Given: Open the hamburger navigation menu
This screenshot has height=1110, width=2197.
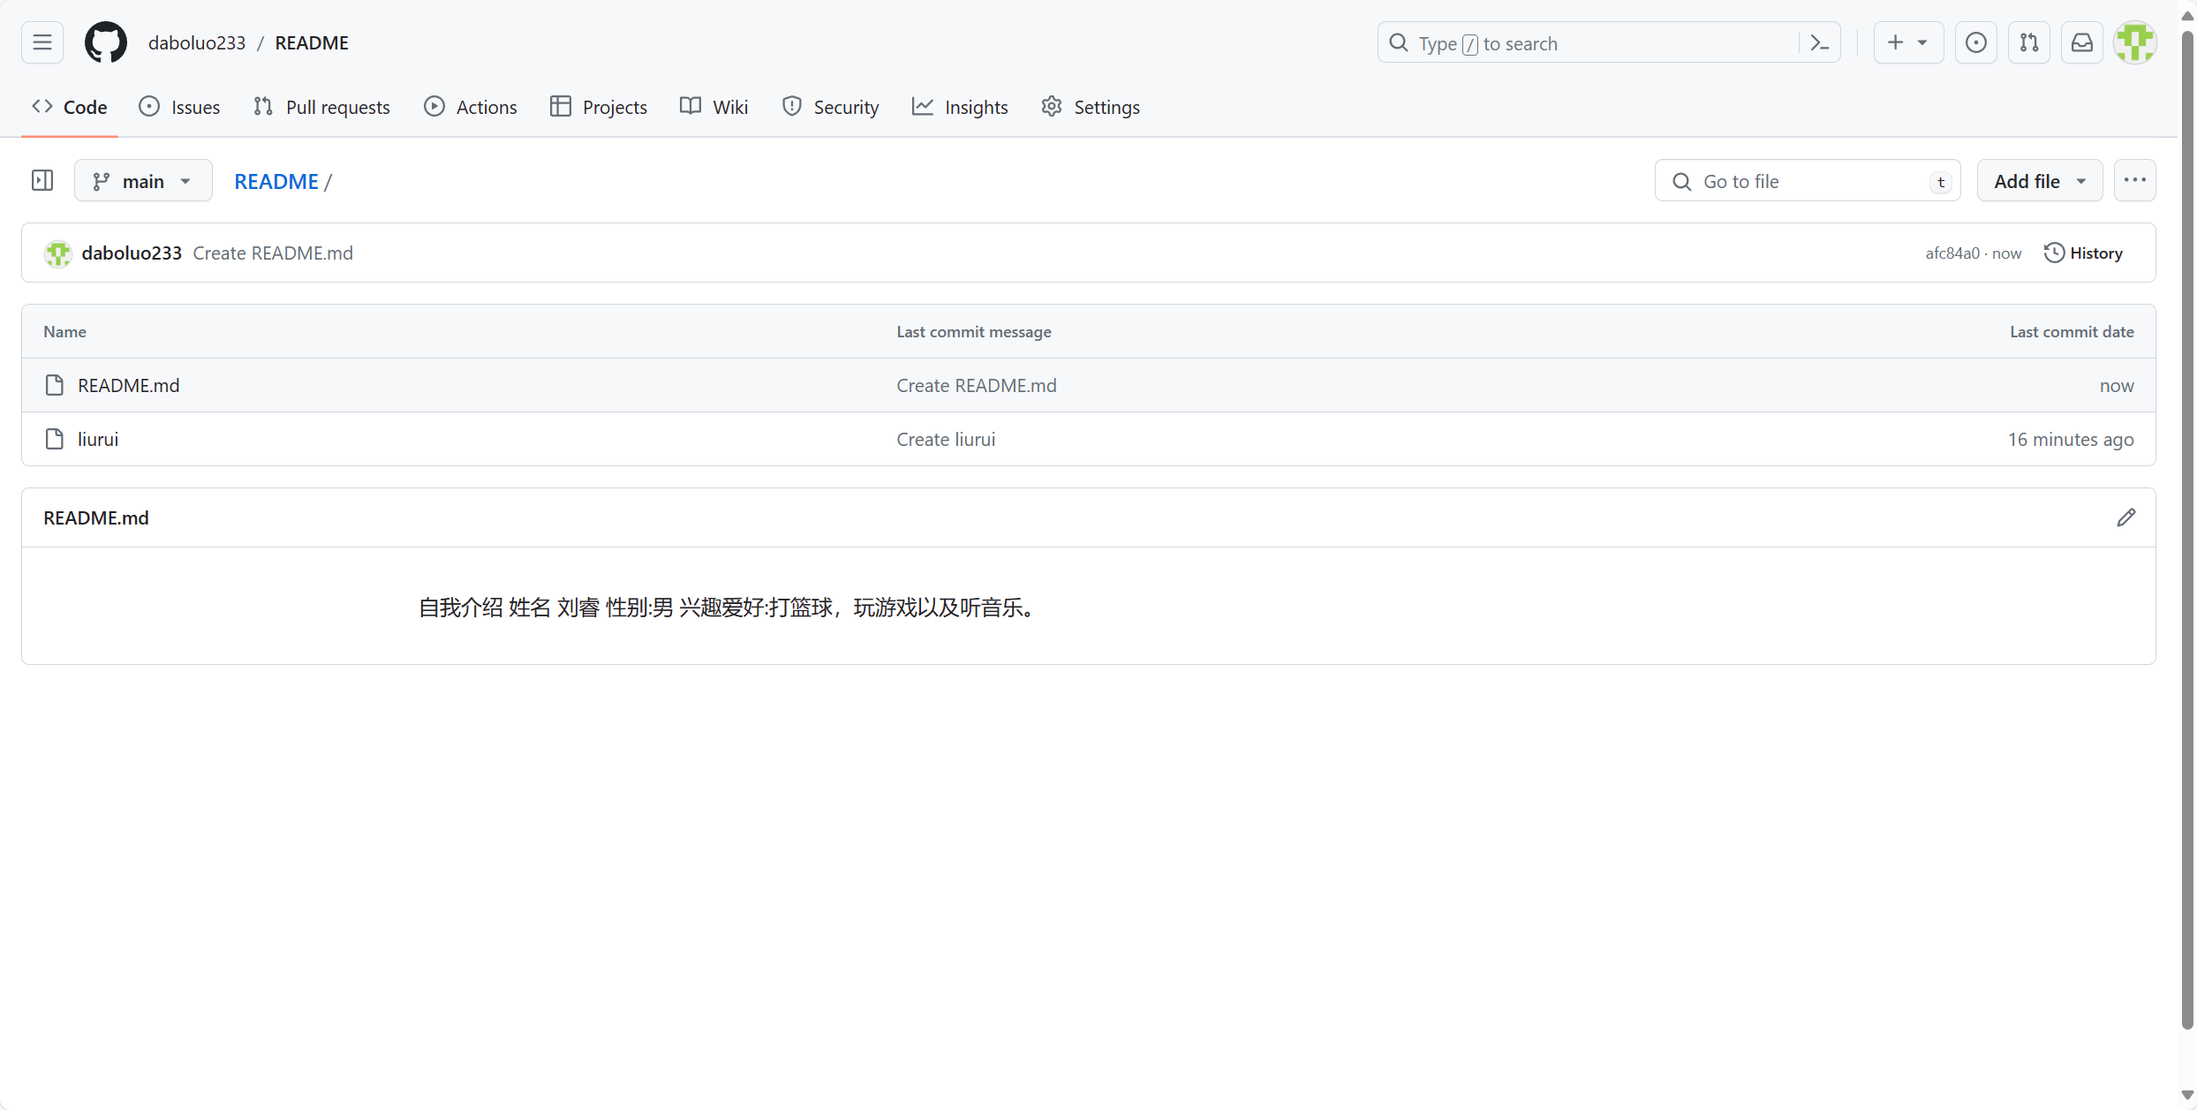Looking at the screenshot, I should click(42, 42).
